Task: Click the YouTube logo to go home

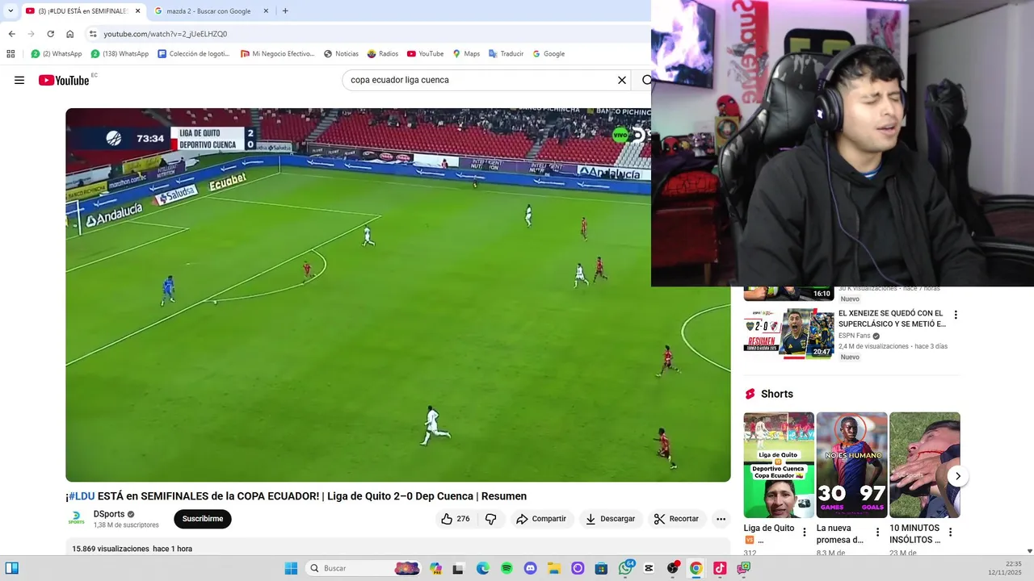Action: 64,80
